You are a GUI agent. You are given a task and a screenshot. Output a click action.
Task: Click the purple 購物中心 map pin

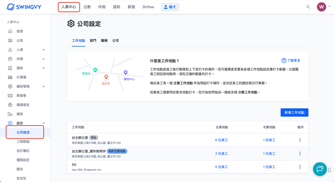tap(126, 73)
